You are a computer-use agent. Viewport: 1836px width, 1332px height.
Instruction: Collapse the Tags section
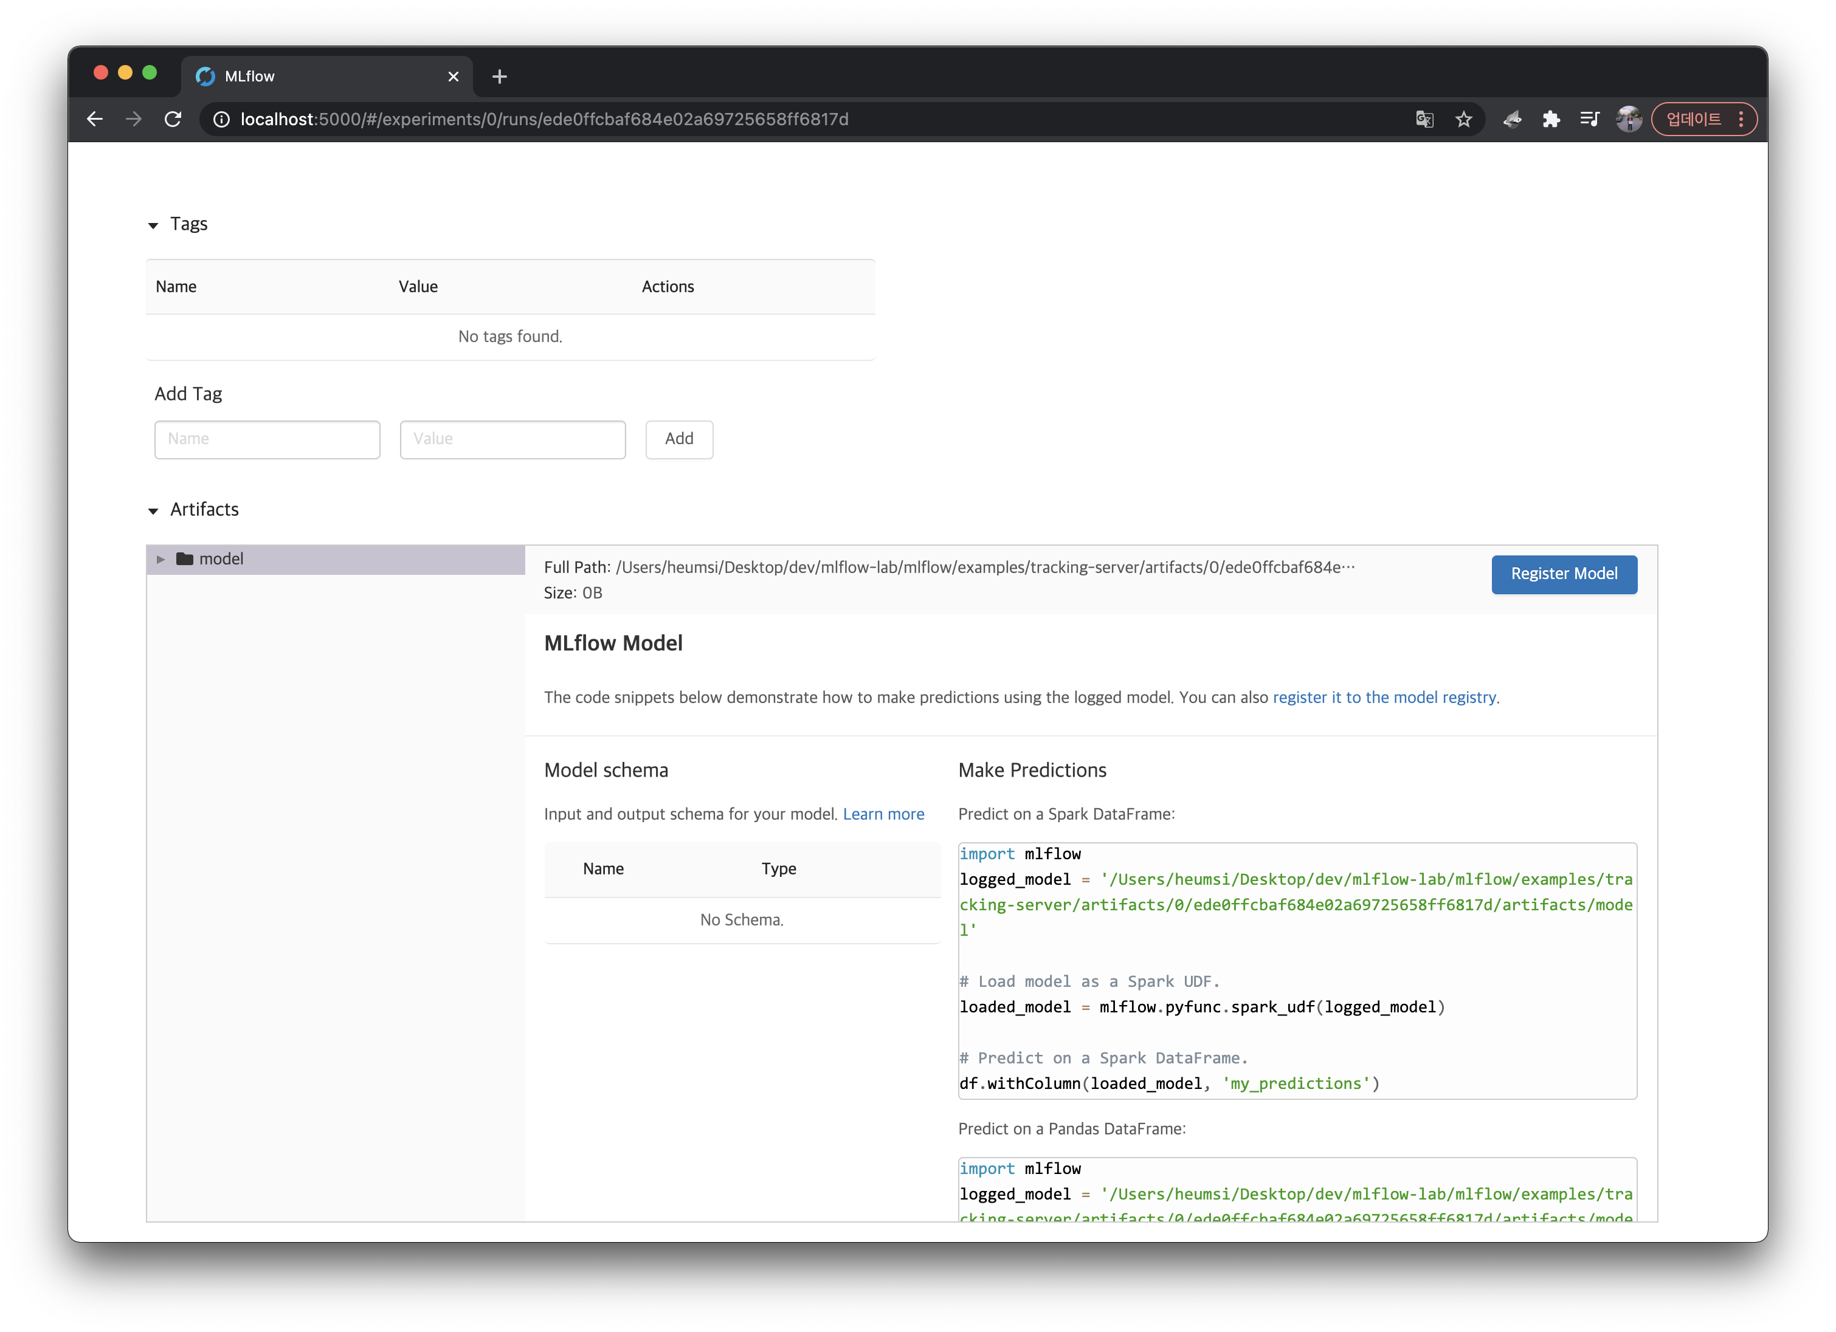pyautogui.click(x=153, y=225)
